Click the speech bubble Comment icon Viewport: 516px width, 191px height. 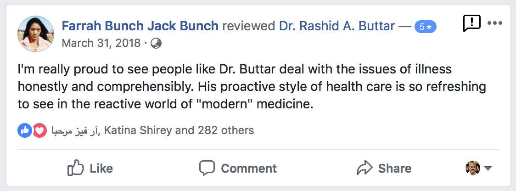(207, 168)
